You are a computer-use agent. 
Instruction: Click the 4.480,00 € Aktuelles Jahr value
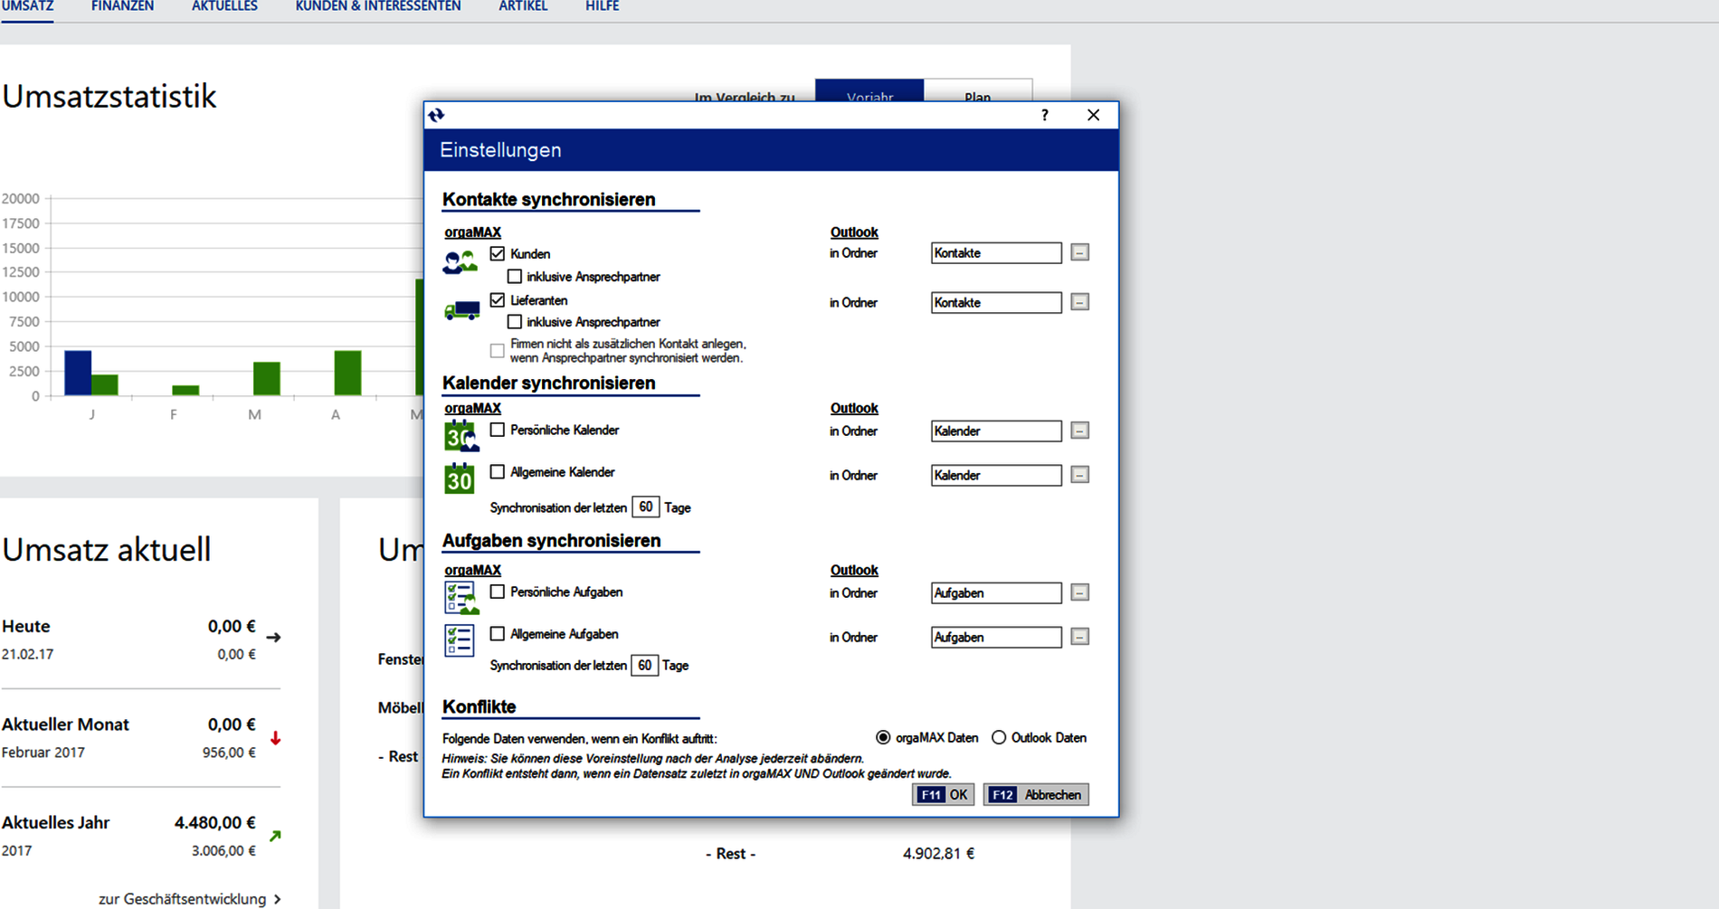pyautogui.click(x=214, y=822)
